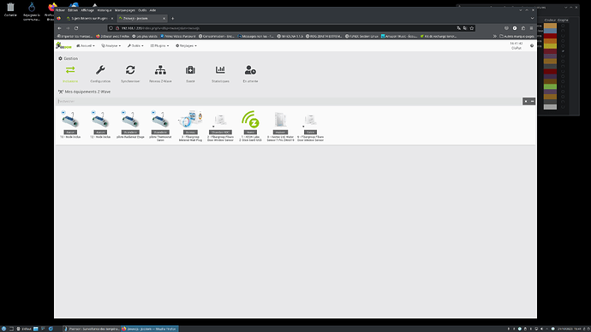Image resolution: width=591 pixels, height=332 pixels.
Task: Show more bookmarks with the double chevron
Action: (x=494, y=36)
